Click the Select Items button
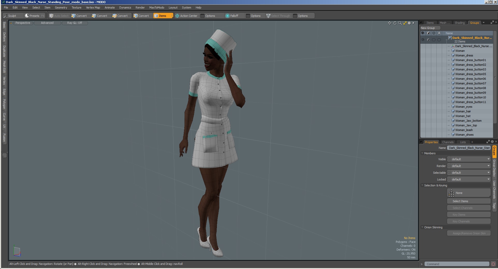 [469, 201]
